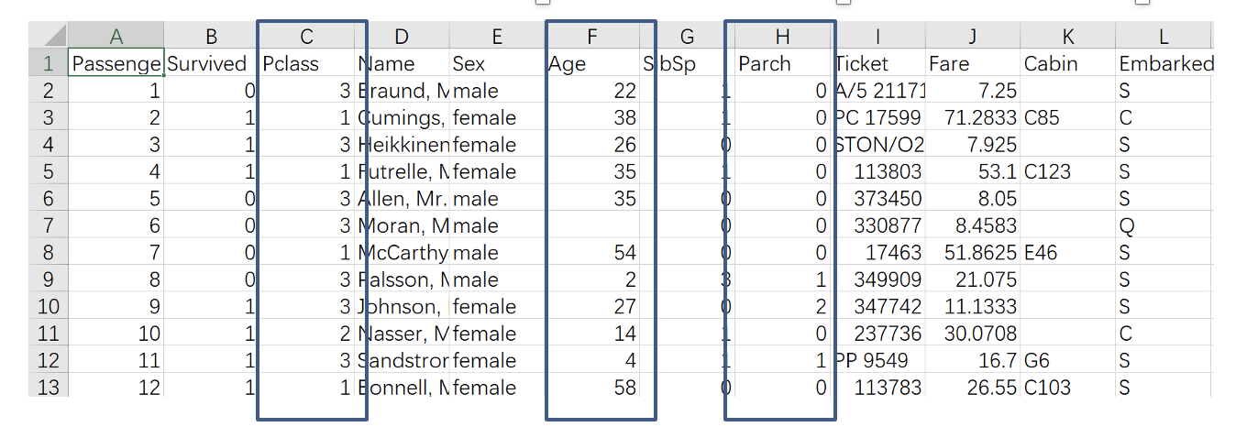Select the PassengerId header cell A1
Viewport: 1236px width, 438px height.
pyautogui.click(x=116, y=63)
